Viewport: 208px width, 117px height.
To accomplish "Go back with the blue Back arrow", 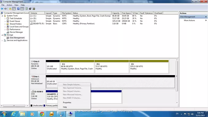I will [2, 9].
